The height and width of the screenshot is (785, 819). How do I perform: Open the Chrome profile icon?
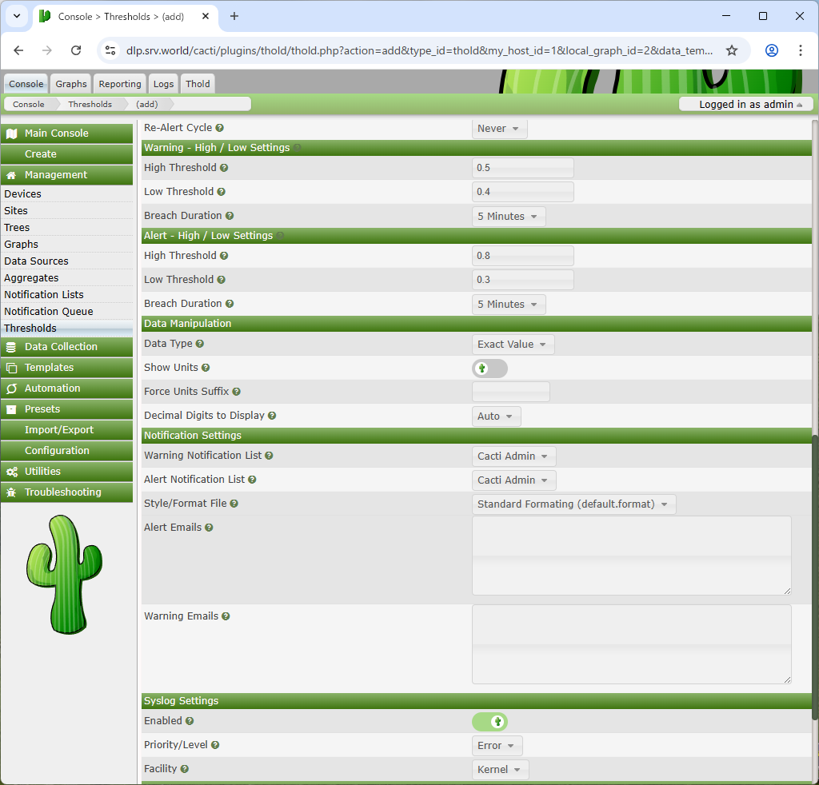point(771,50)
